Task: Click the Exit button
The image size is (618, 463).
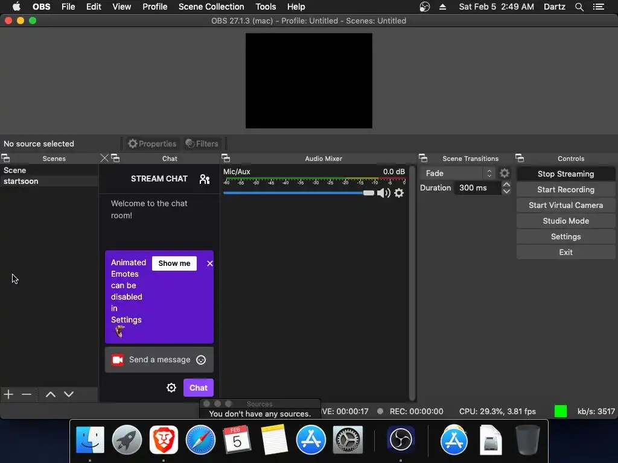Action: click(x=565, y=253)
